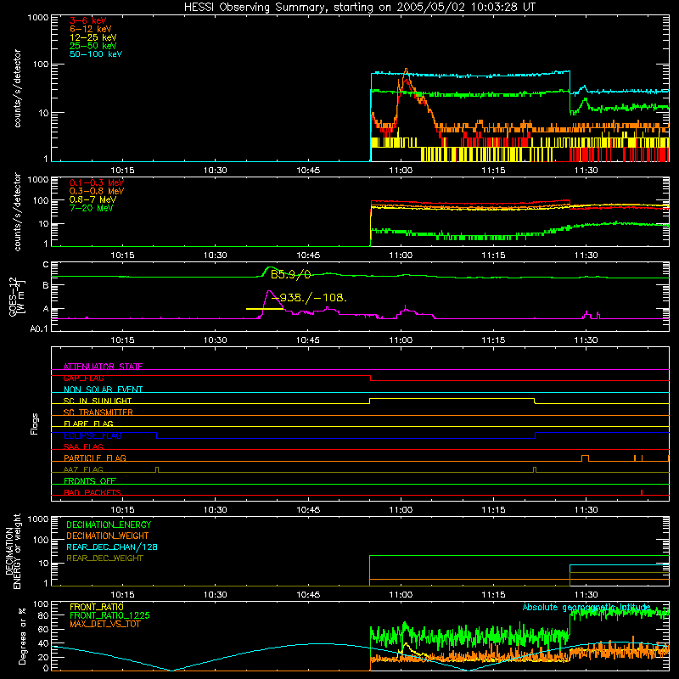The image size is (679, 679).
Task: Select the GAP_FLAG label
Action: click(83, 378)
